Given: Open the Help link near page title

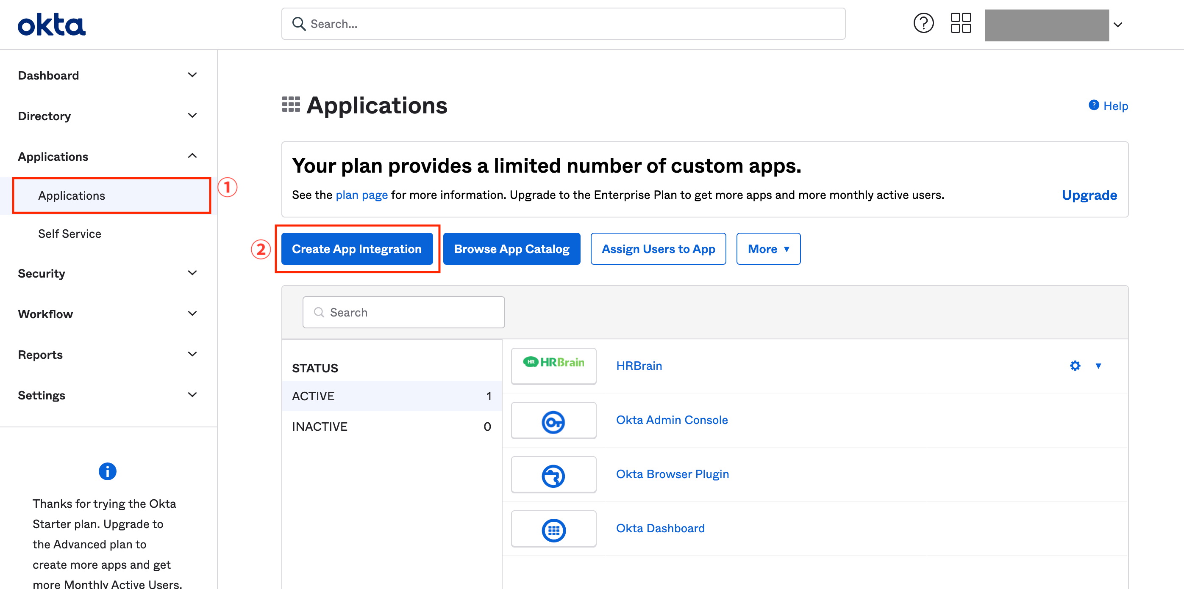Looking at the screenshot, I should 1115,106.
